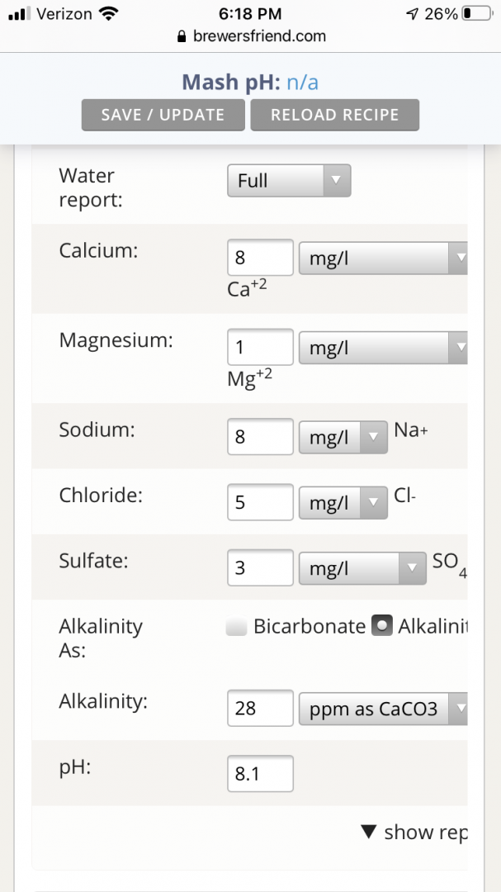
Task: Open the Magnesium unit mg/l dropdown
Action: click(x=383, y=348)
